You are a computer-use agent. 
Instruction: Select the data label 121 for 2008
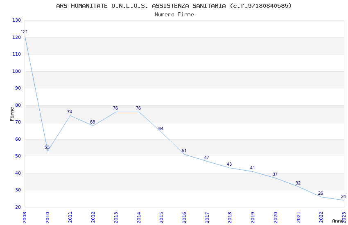tap(24, 32)
